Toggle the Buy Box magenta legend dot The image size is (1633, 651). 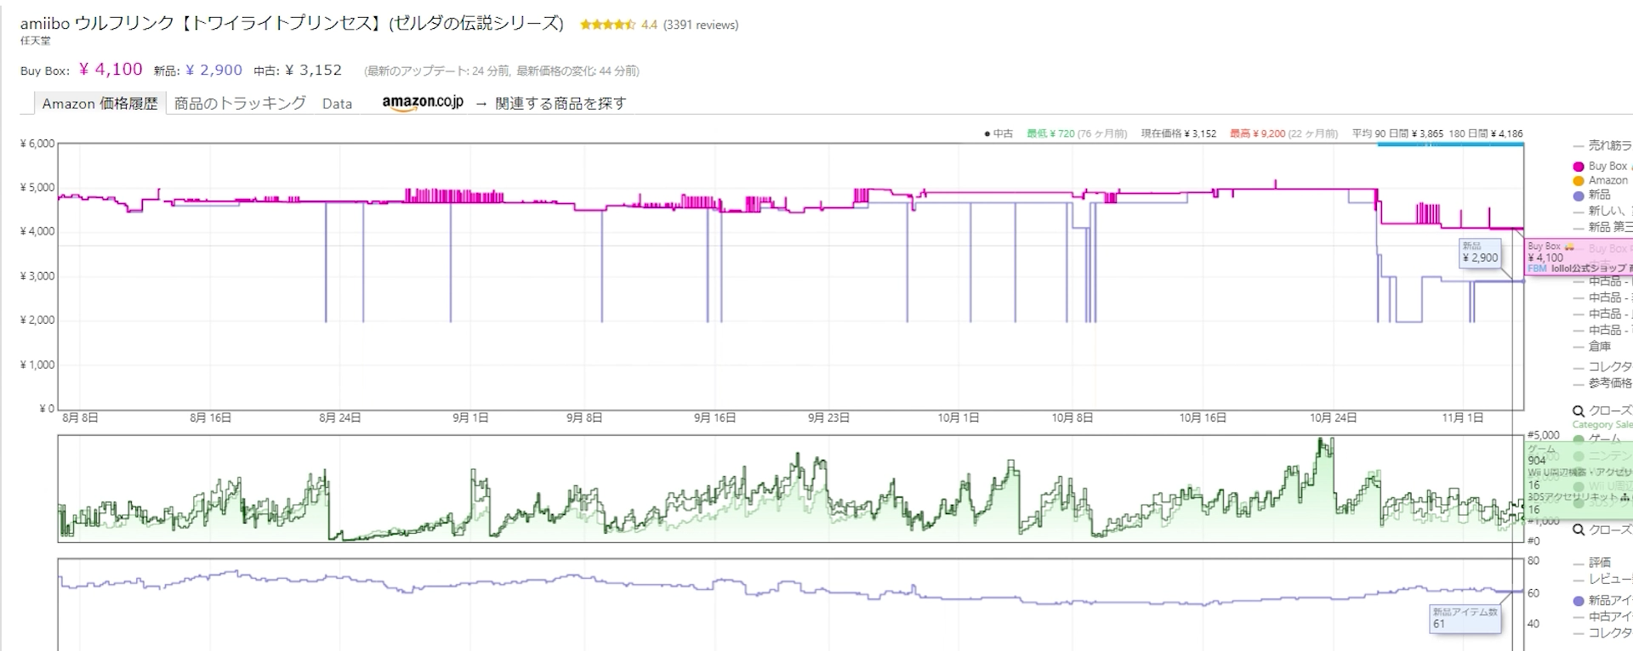(1578, 167)
